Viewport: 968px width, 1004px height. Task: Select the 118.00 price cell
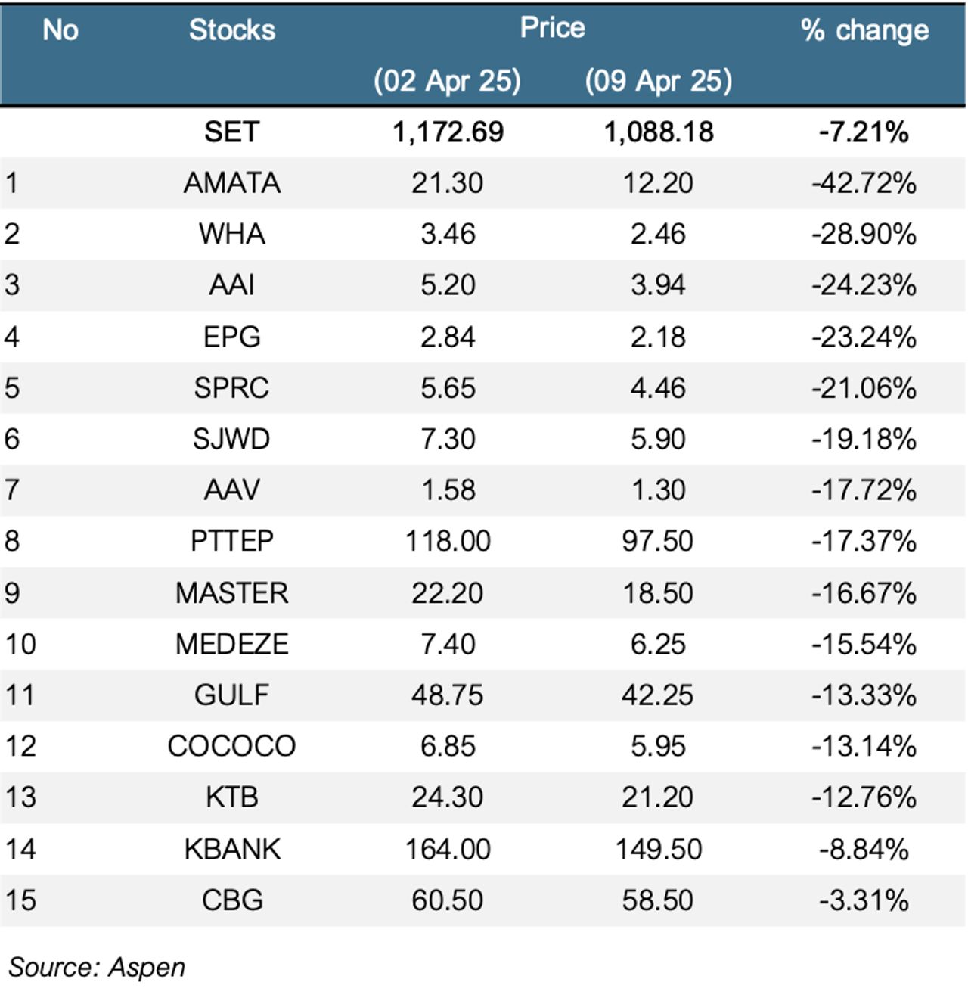click(448, 541)
